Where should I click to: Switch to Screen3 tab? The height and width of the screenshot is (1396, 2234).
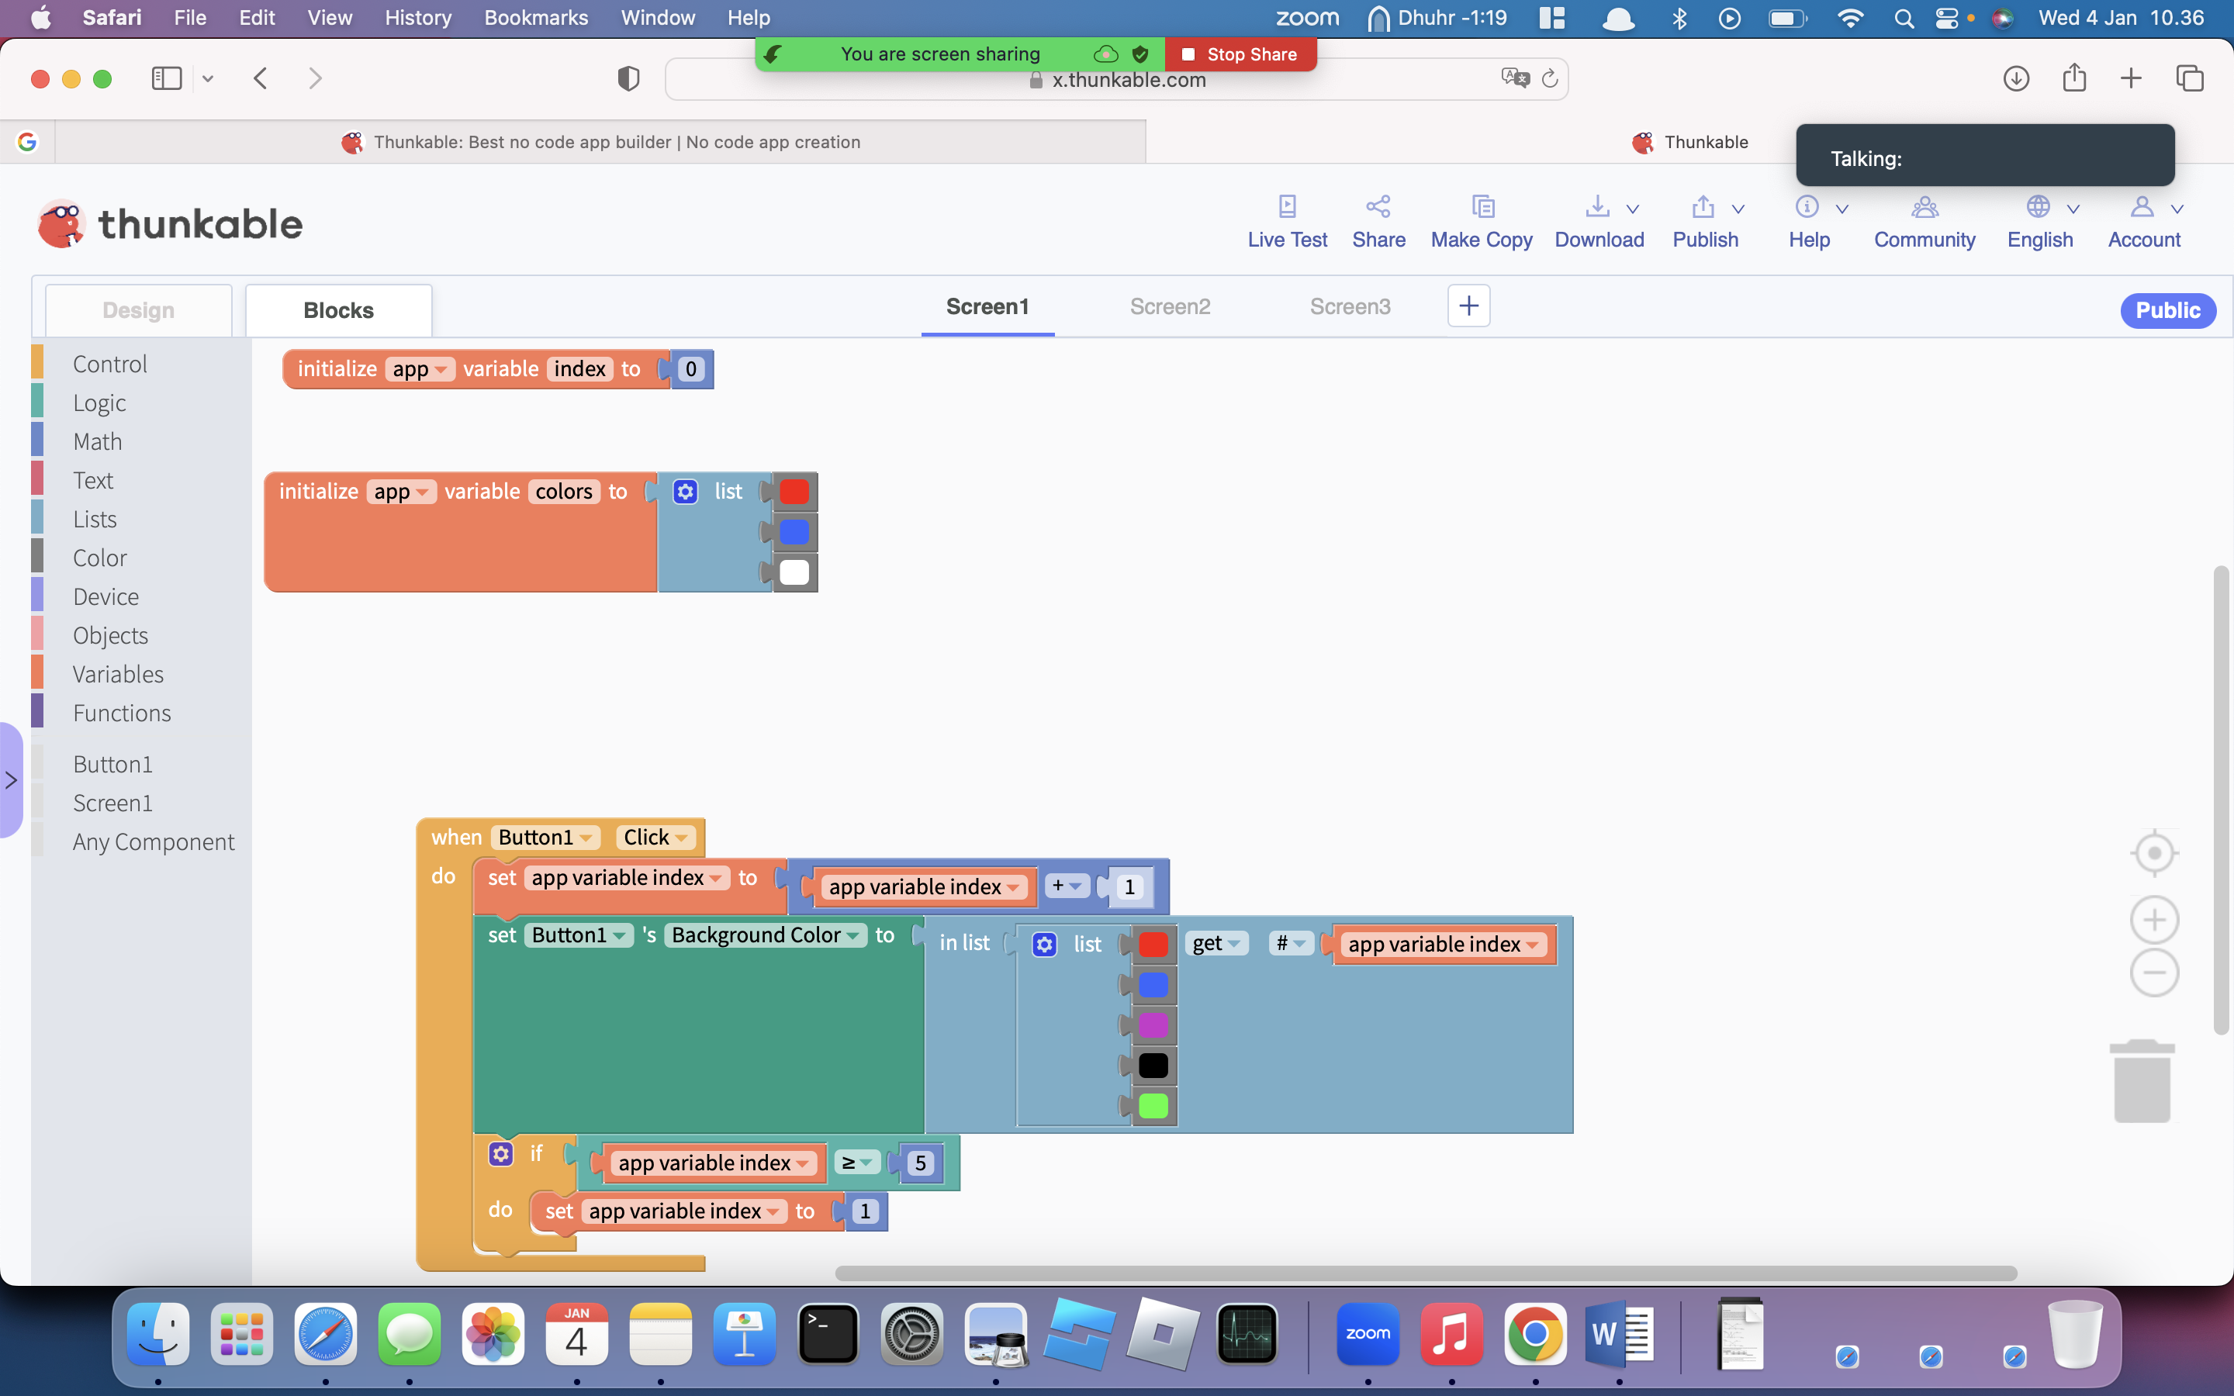1350,306
